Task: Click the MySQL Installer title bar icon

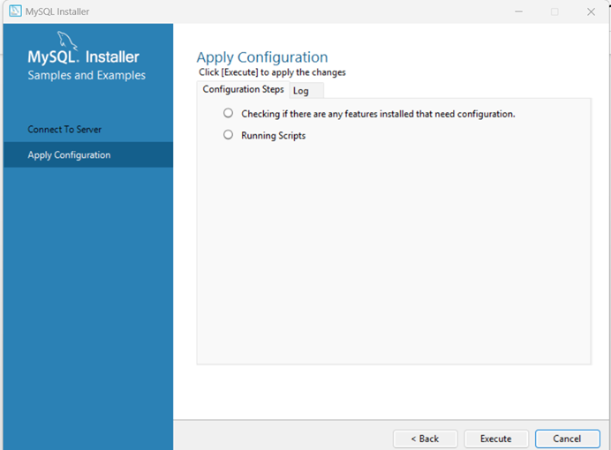Action: [15, 11]
